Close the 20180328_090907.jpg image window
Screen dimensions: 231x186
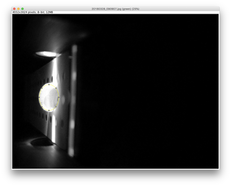pos(14,9)
